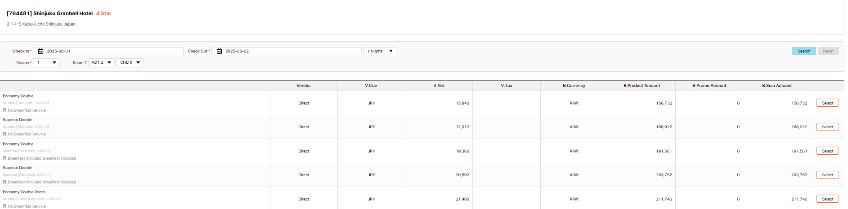848x209 pixels.
Task: Click the Reset button
Action: [x=828, y=51]
